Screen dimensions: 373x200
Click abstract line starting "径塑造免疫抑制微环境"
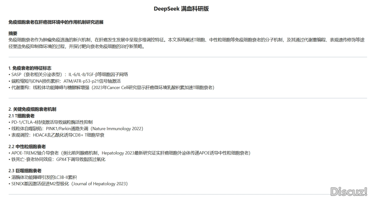(x=77, y=47)
